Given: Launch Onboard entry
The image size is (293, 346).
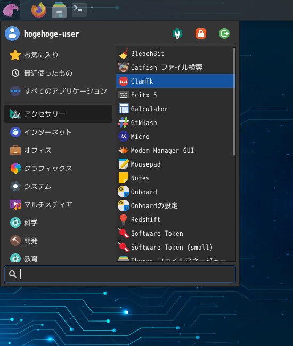Looking at the screenshot, I should click(174, 192).
